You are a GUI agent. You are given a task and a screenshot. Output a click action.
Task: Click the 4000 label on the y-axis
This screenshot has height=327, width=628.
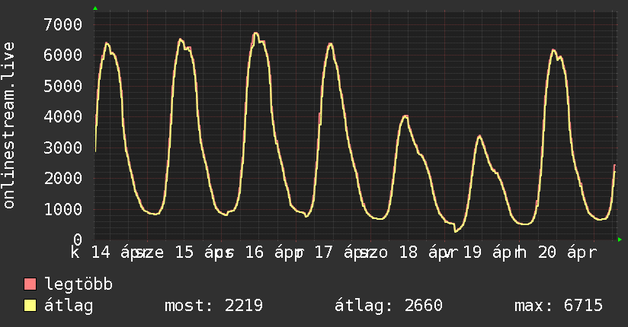click(x=62, y=116)
